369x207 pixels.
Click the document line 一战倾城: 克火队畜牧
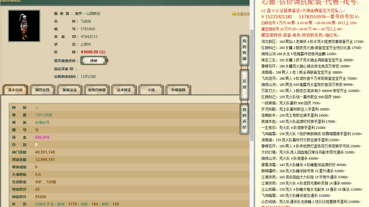coord(291,103)
